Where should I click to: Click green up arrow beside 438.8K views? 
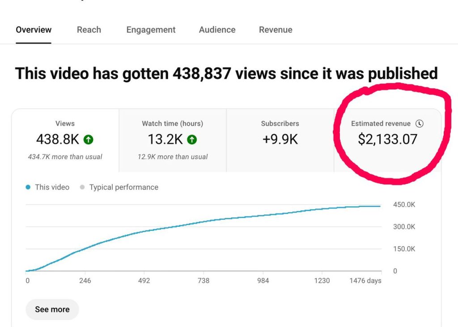89,140
